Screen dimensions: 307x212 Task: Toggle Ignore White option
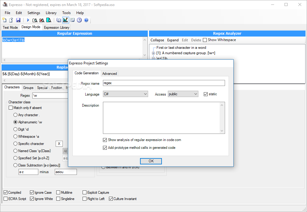tap(32, 199)
